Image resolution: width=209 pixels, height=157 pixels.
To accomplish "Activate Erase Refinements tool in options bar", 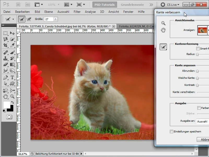I will coord(29,19).
